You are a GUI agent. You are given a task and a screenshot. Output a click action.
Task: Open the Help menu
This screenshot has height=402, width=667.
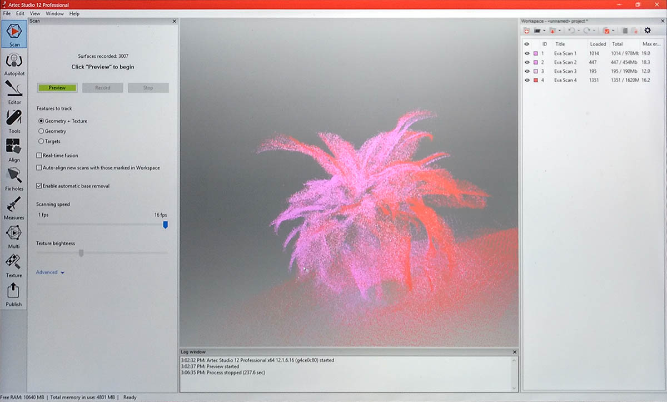[x=74, y=13]
